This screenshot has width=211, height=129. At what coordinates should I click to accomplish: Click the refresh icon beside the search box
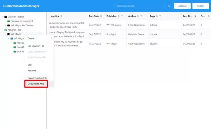(x=169, y=6)
